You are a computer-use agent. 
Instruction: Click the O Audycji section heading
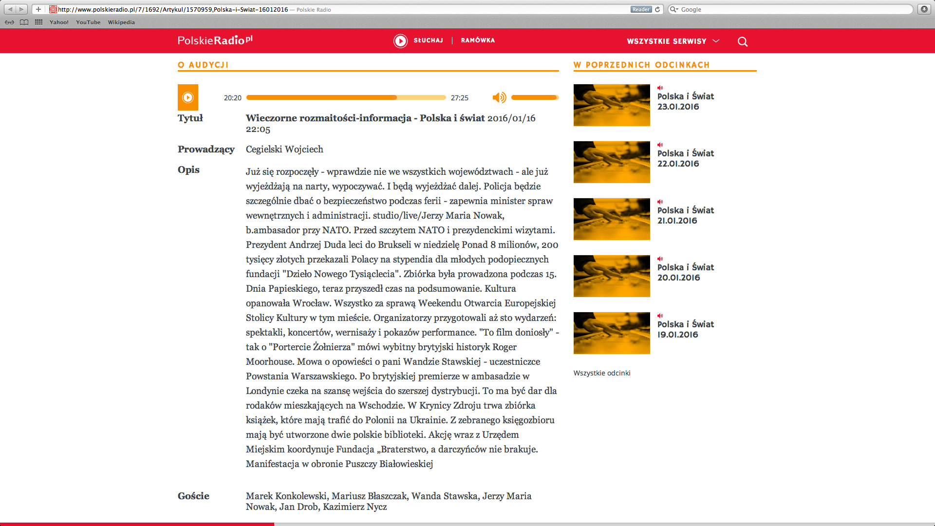pyautogui.click(x=203, y=65)
